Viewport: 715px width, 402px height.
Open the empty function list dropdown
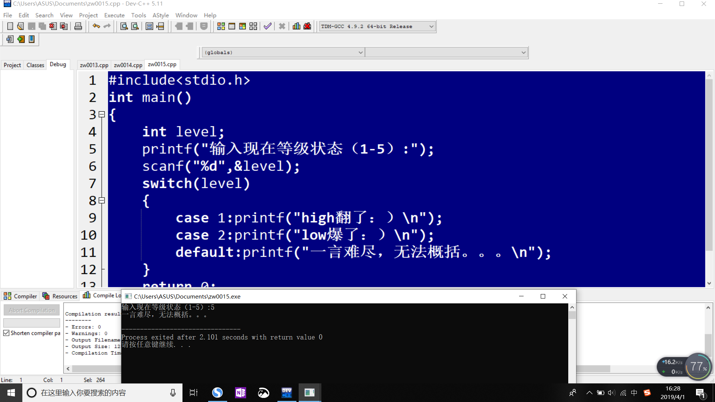pos(523,52)
